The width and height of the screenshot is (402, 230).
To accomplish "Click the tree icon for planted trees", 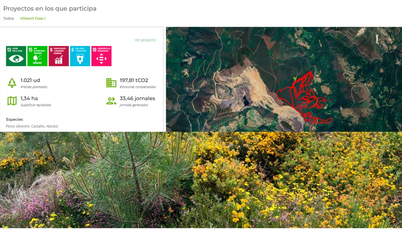I will pyautogui.click(x=12, y=83).
